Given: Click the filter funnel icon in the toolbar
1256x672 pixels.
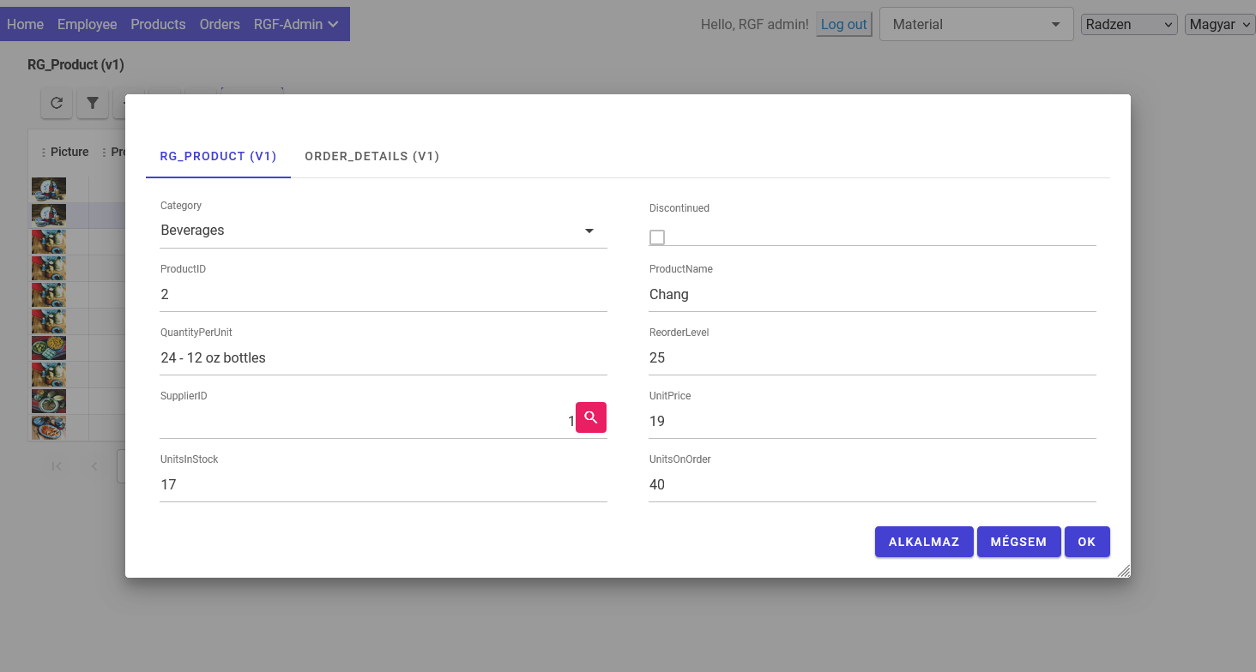Looking at the screenshot, I should click(x=93, y=103).
